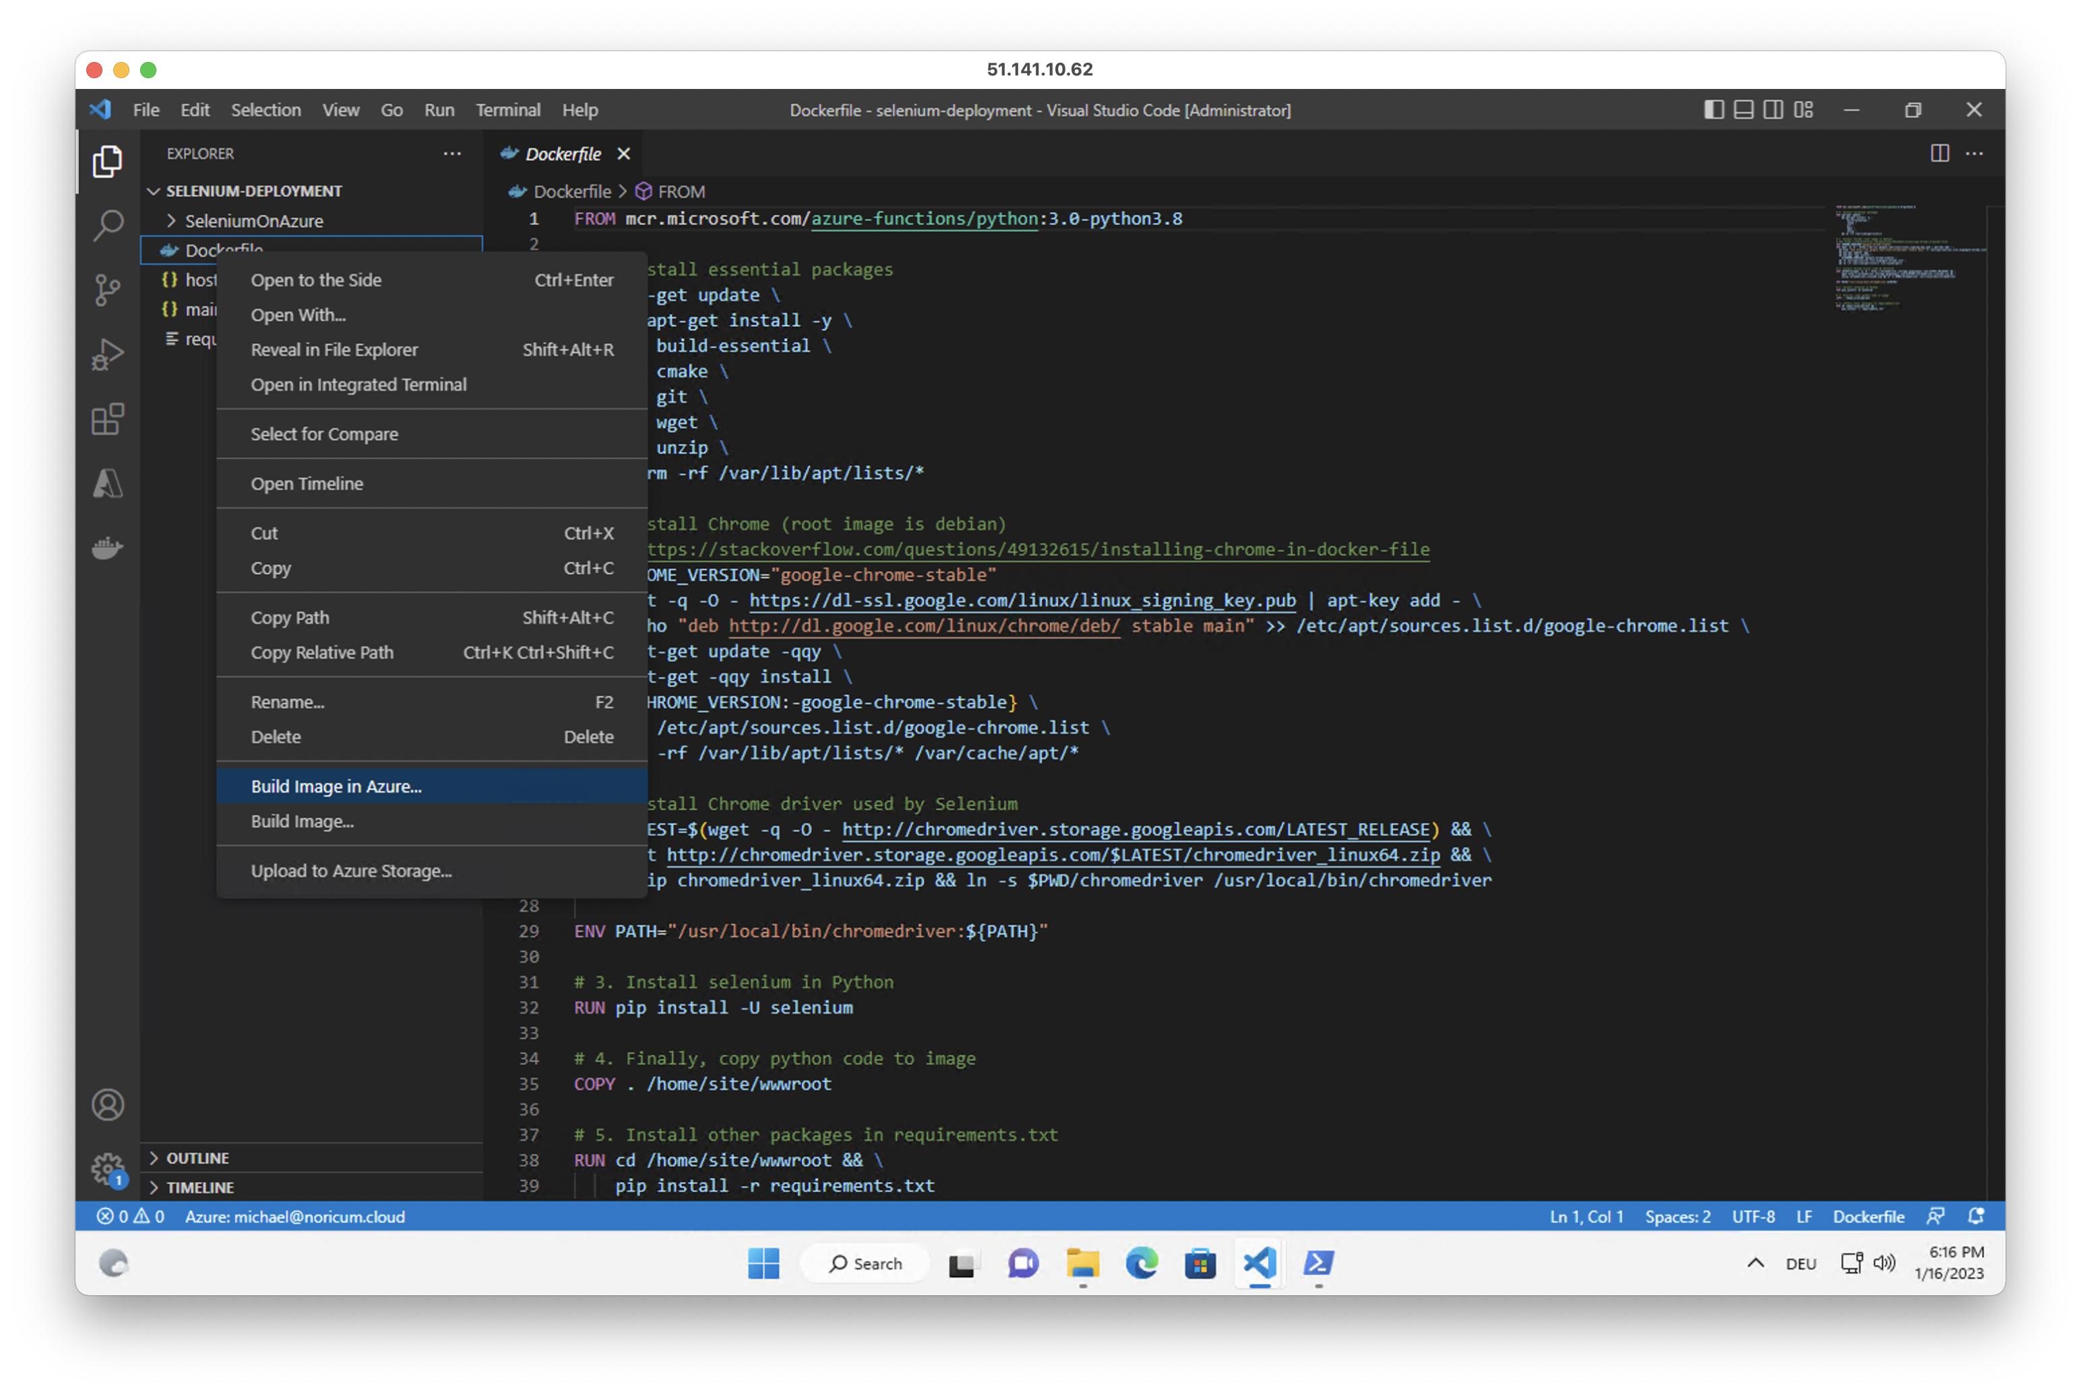Open the Docker view in activity bar
2081x1395 pixels.
click(x=108, y=547)
